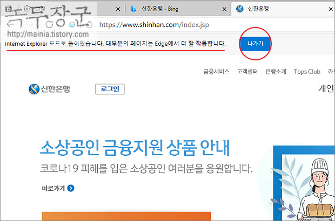
Task: Click the 나가기 button to leave IE mode
Action: point(255,44)
